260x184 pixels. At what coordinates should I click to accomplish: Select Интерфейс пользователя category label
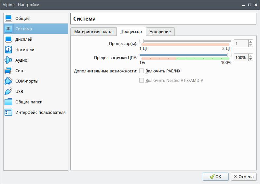click(40, 113)
